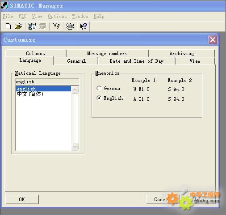Screen dimensions: 226x215
Task: Click the national language text field
Action: click(47, 82)
